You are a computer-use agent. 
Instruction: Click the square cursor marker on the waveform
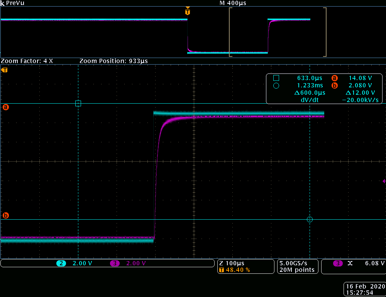(78, 103)
